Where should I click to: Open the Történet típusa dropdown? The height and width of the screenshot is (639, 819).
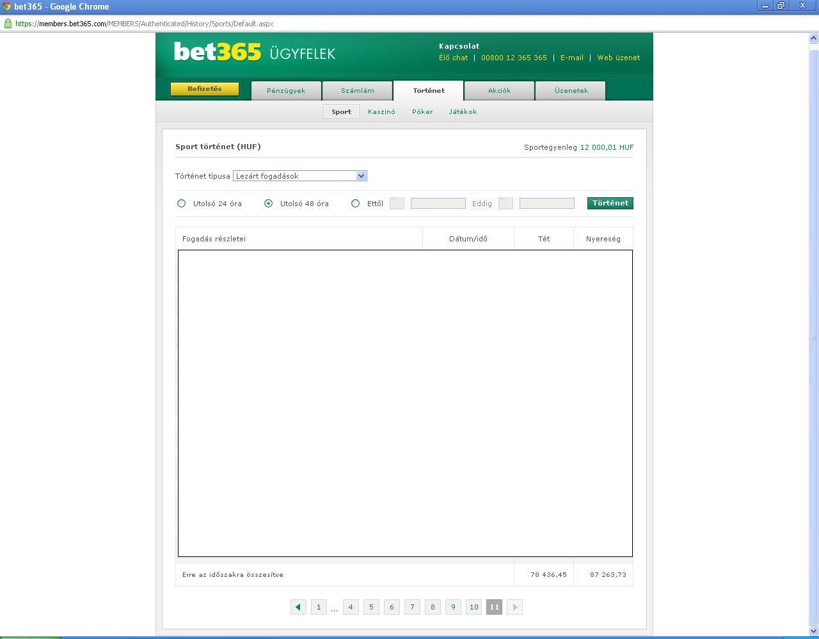(300, 176)
